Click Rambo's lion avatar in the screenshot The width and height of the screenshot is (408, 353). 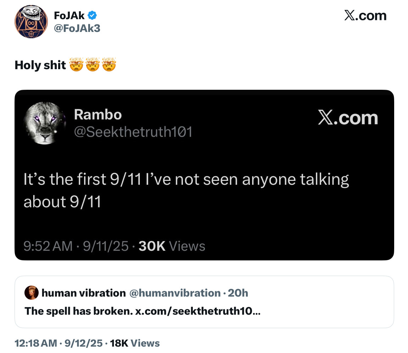click(x=45, y=123)
